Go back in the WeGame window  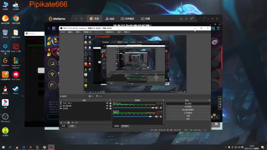click(76, 19)
